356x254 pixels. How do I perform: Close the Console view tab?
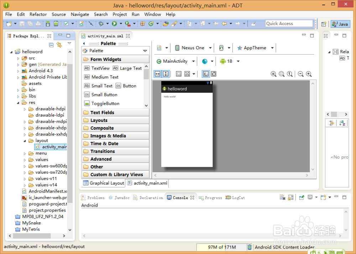(x=192, y=198)
